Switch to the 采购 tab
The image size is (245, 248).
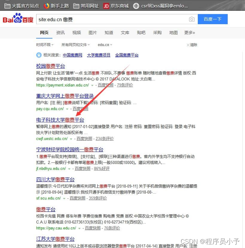pos(157,33)
